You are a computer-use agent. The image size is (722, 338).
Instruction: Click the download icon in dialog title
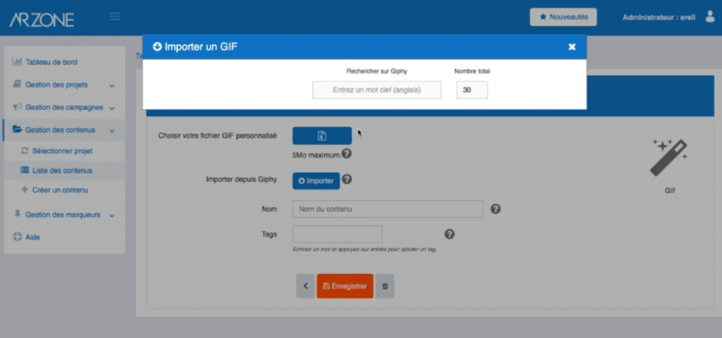(157, 47)
